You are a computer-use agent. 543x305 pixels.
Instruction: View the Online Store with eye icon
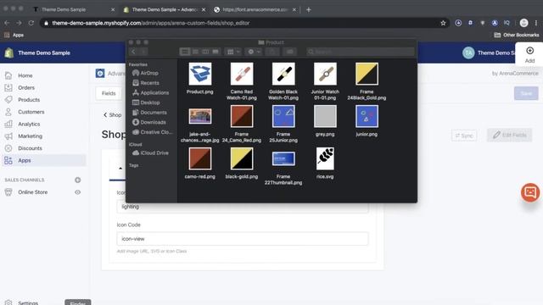(x=77, y=192)
